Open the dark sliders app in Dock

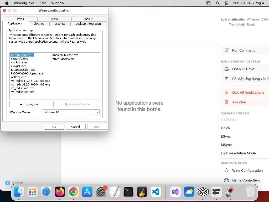pyautogui.click(x=216, y=192)
